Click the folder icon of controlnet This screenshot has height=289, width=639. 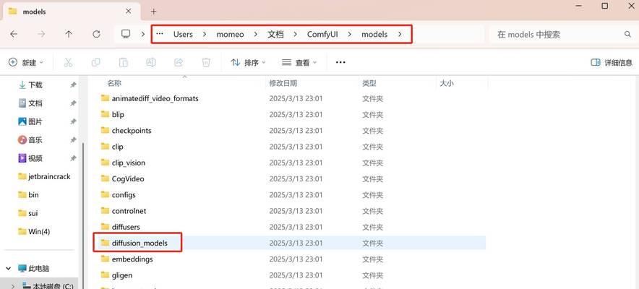[105, 211]
